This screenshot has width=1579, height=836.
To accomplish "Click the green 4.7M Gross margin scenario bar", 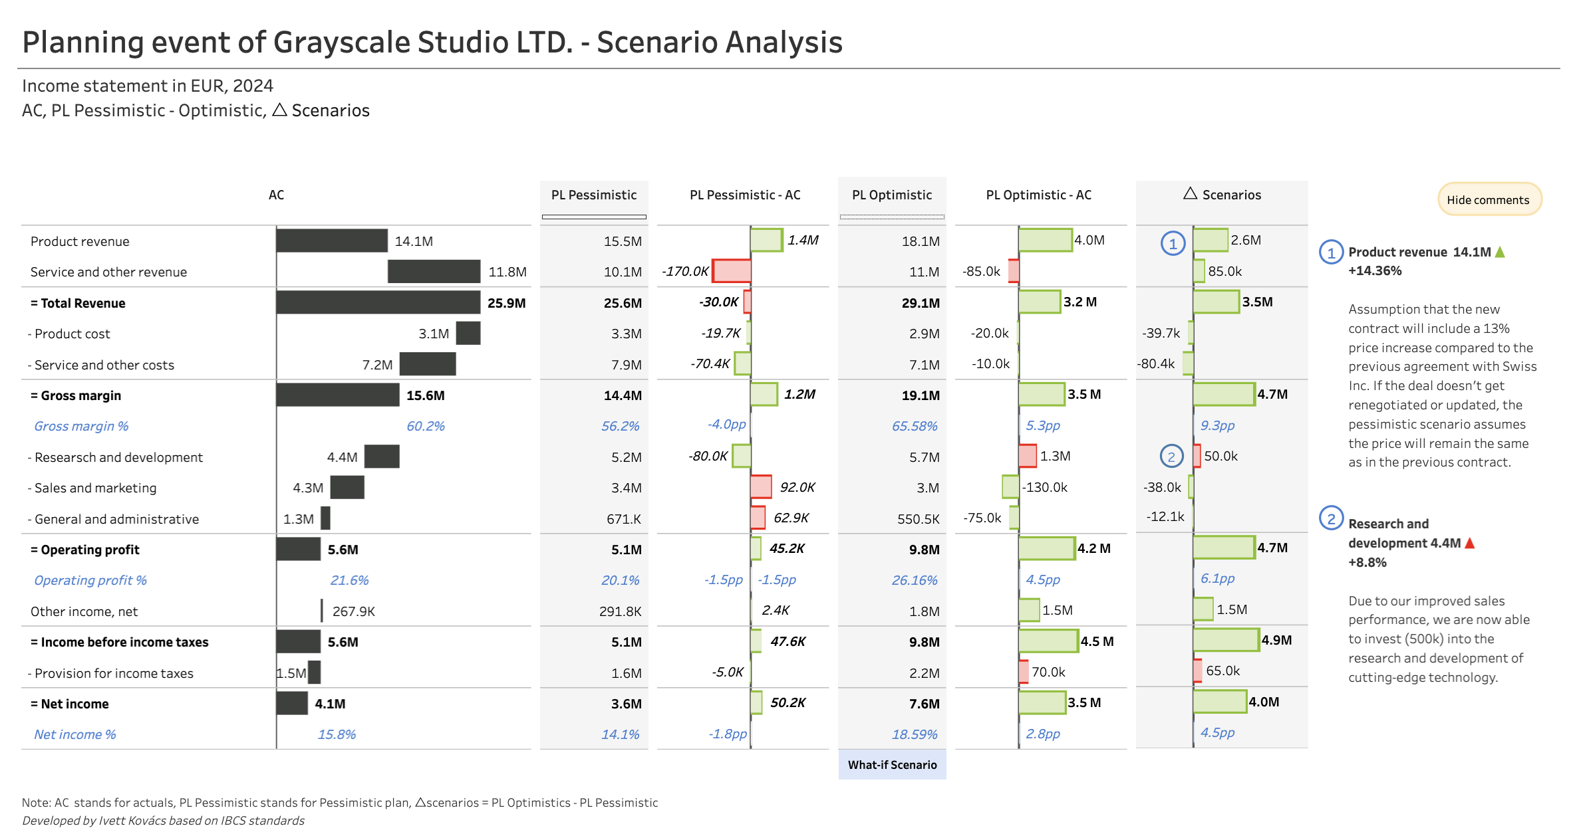I will pos(1223,394).
